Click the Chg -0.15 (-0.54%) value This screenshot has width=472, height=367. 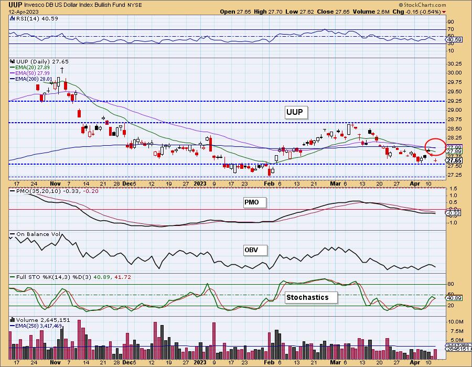coord(416,12)
